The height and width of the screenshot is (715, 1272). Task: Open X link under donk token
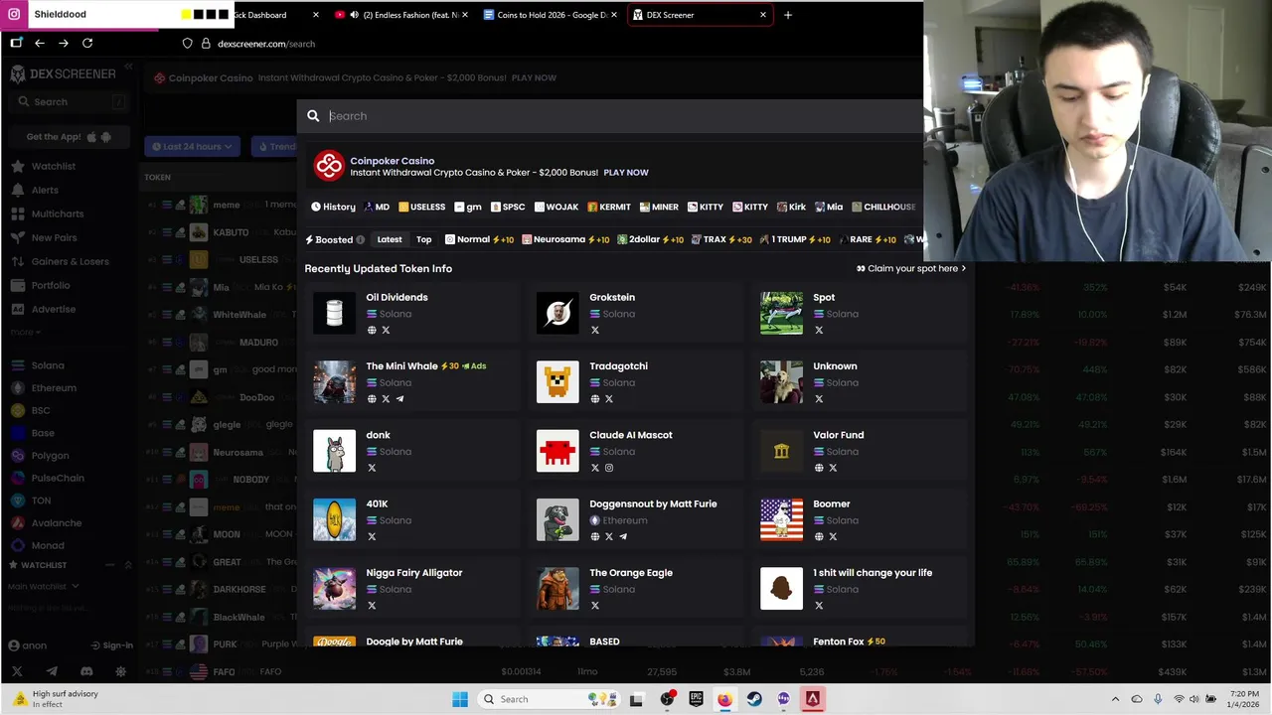372,468
